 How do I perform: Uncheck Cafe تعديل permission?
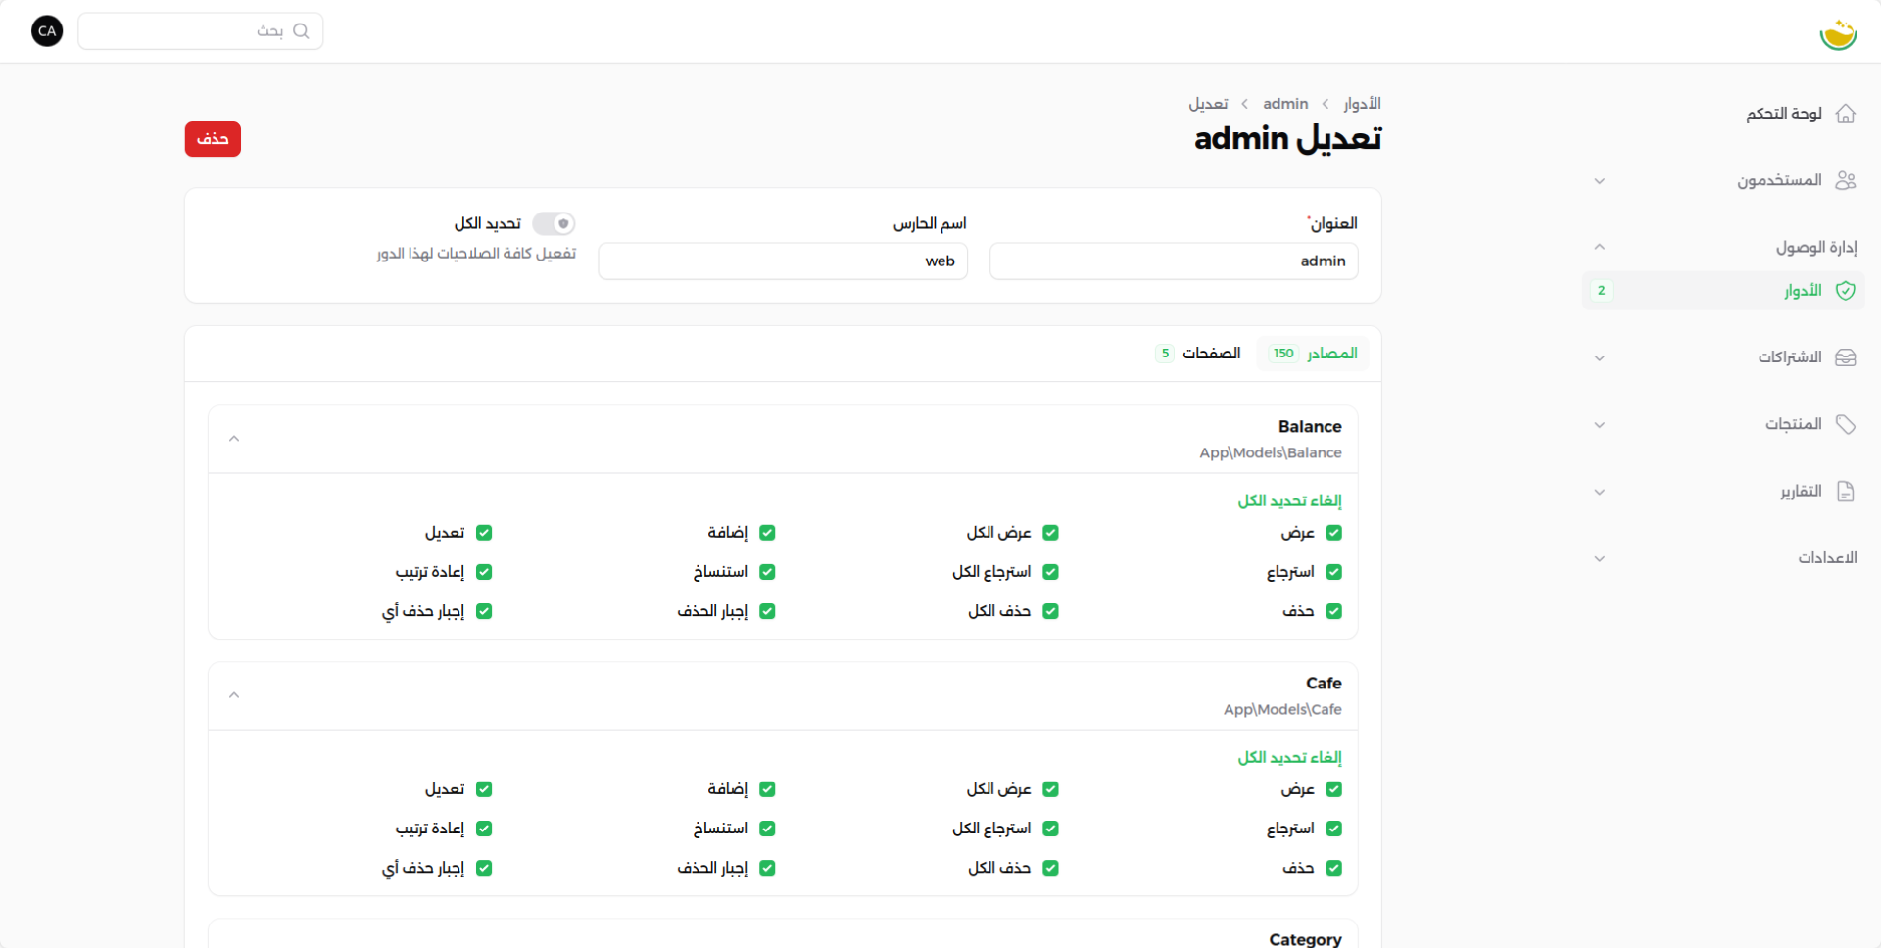484,789
